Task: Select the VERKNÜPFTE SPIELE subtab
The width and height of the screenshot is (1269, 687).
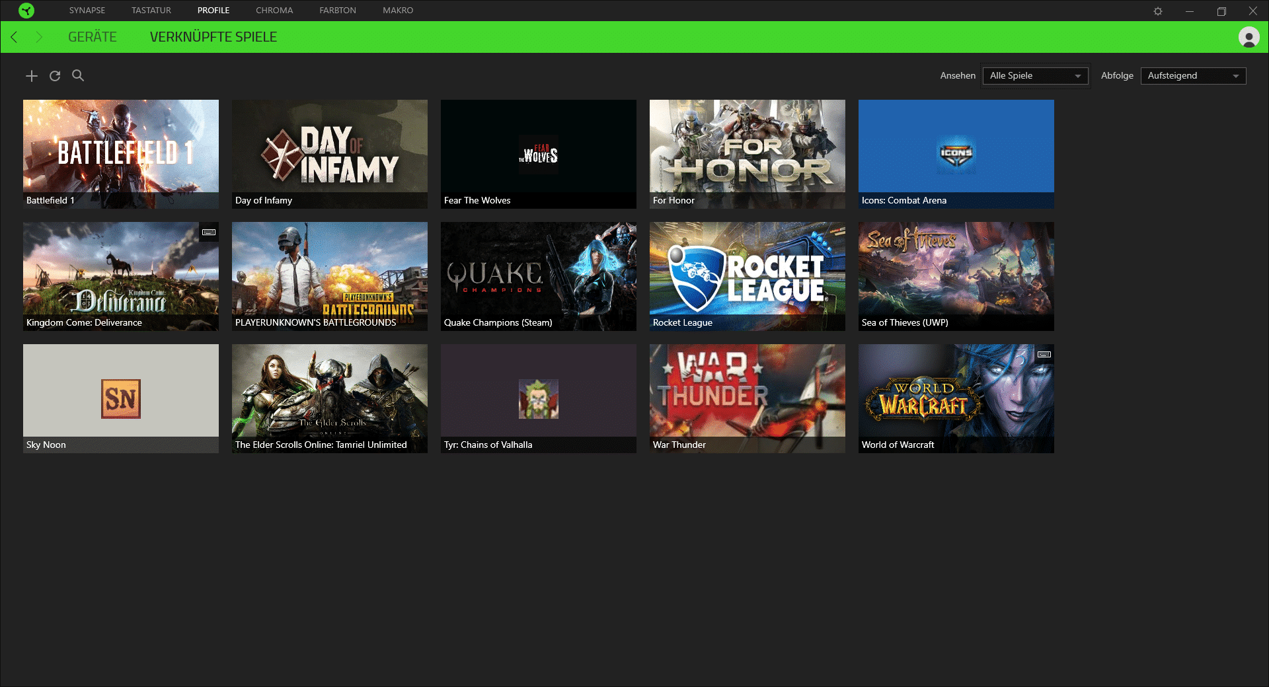Action: pos(213,37)
